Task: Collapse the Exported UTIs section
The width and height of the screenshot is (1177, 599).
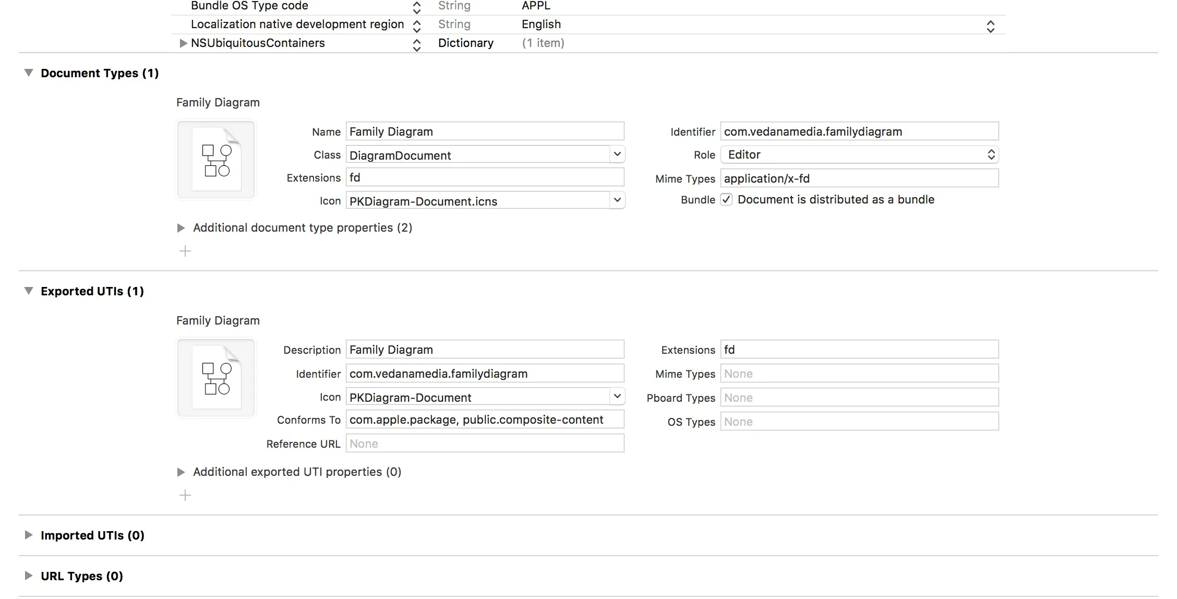Action: click(29, 291)
